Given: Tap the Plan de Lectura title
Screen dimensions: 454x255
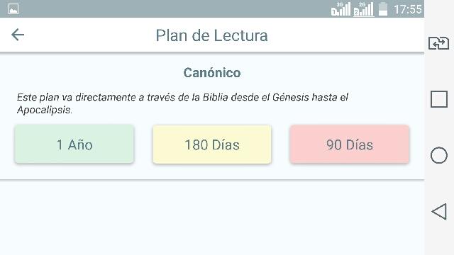Looking at the screenshot, I should pyautogui.click(x=211, y=35).
